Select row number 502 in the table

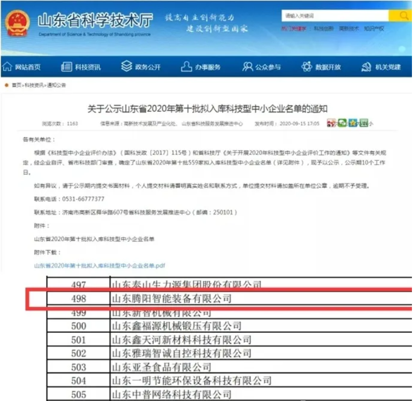tap(79, 353)
